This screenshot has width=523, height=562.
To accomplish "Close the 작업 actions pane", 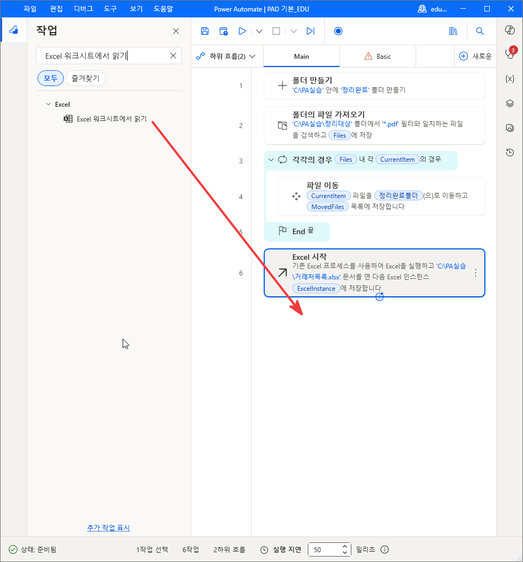I will [x=175, y=31].
